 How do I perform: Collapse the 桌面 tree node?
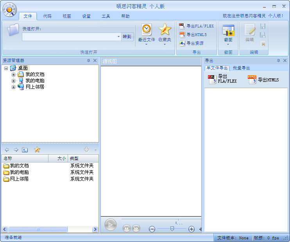click(x=6, y=68)
